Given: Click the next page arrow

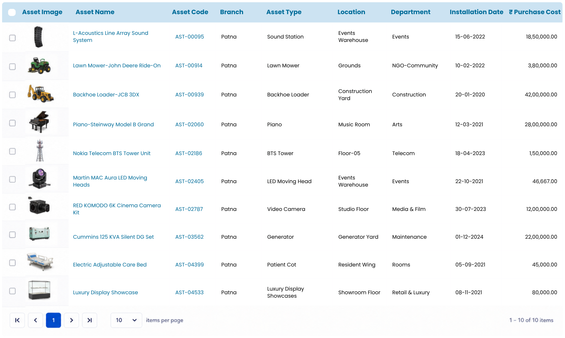Looking at the screenshot, I should (x=72, y=320).
